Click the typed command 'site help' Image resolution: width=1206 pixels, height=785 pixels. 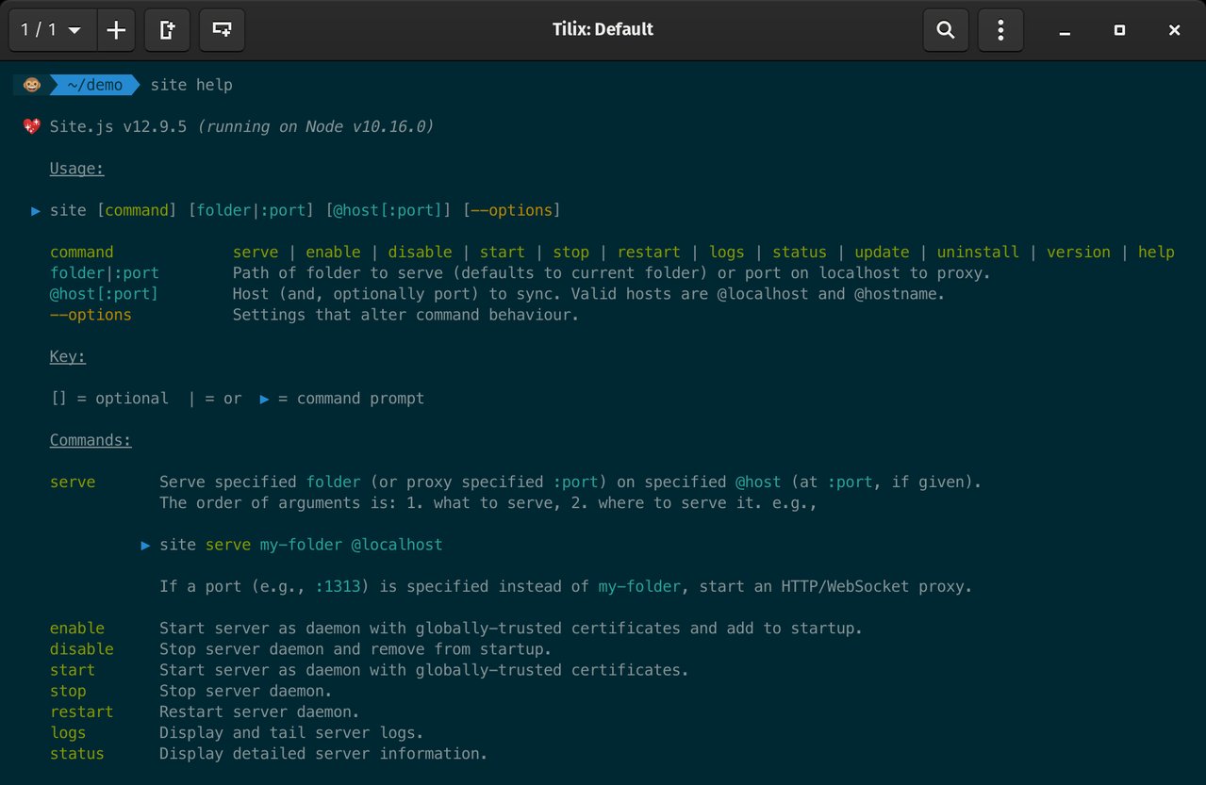[x=191, y=85]
